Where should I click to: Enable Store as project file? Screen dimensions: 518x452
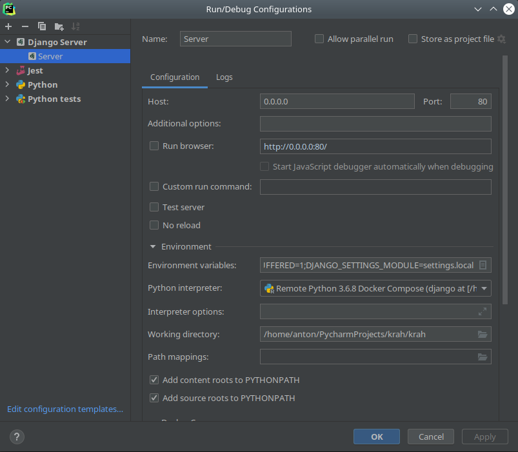(x=413, y=39)
